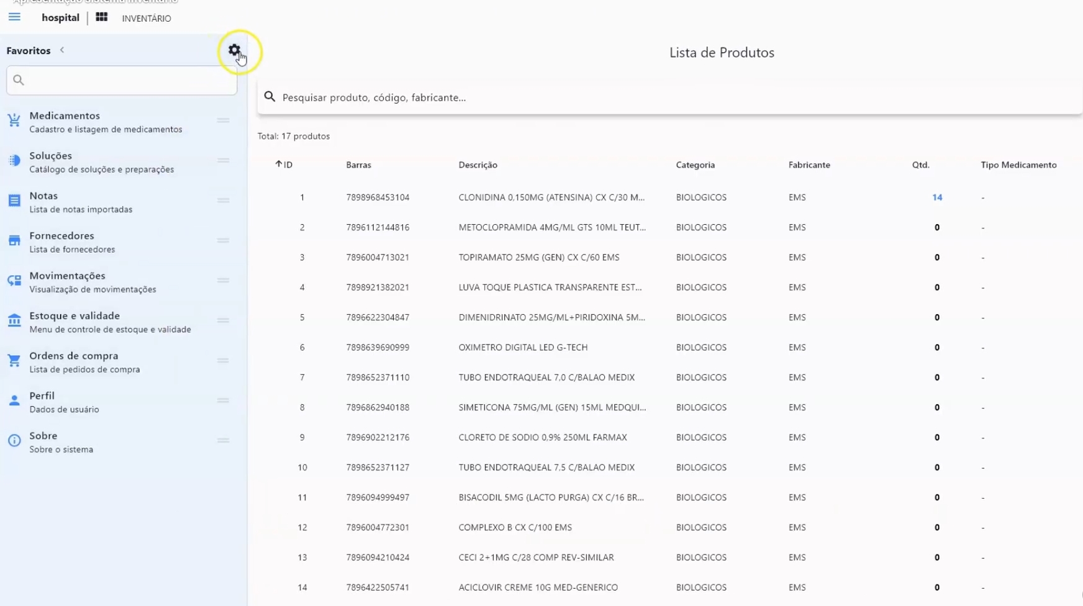Open settings via the gear icon
1083x606 pixels.
coord(235,51)
